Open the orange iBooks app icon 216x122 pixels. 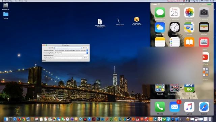click(x=189, y=42)
